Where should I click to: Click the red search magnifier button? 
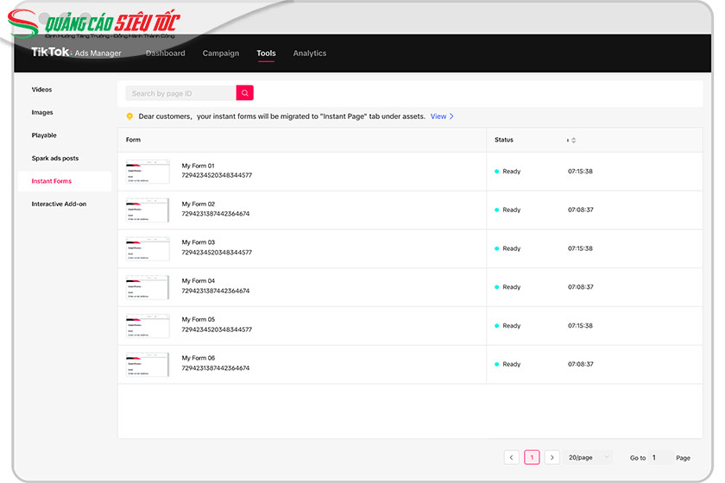click(x=245, y=93)
